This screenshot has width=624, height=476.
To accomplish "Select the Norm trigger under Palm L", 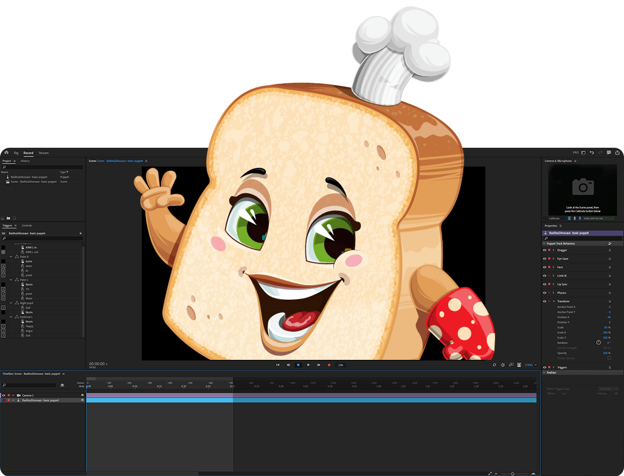I will [29, 284].
